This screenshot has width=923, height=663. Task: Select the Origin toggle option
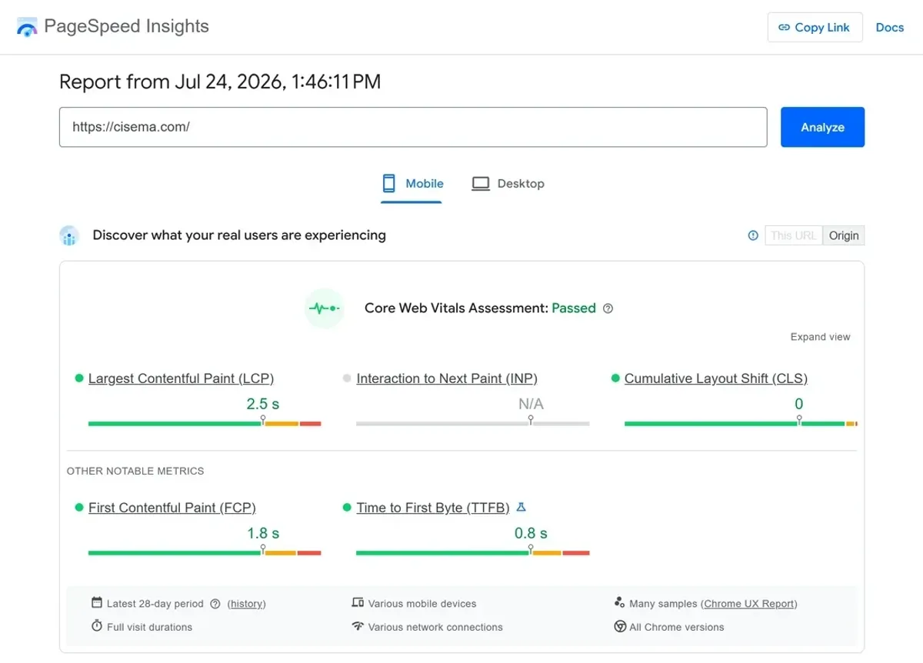tap(844, 235)
